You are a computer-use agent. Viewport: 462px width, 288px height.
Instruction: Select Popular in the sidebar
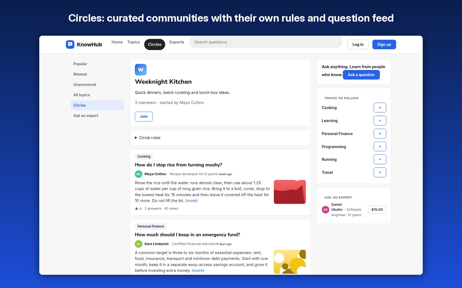pos(97,64)
